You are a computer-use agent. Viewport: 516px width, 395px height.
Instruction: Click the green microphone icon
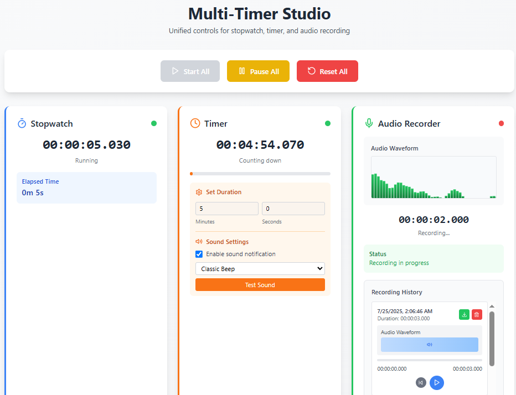point(369,123)
